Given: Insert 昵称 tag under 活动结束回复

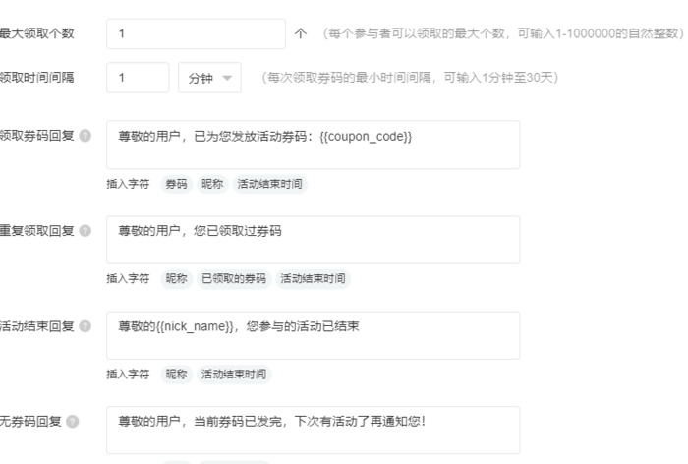Looking at the screenshot, I should click(176, 375).
